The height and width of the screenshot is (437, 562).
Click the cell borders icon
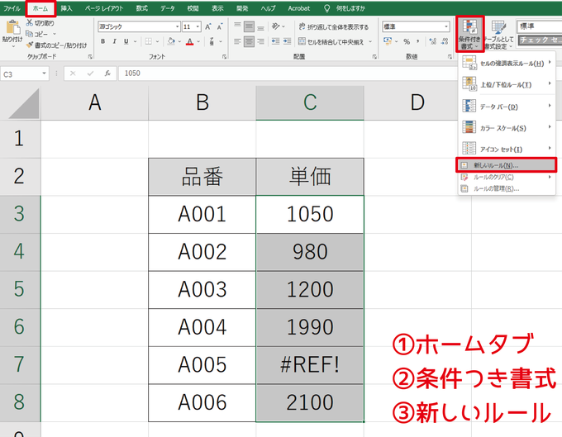click(x=149, y=41)
